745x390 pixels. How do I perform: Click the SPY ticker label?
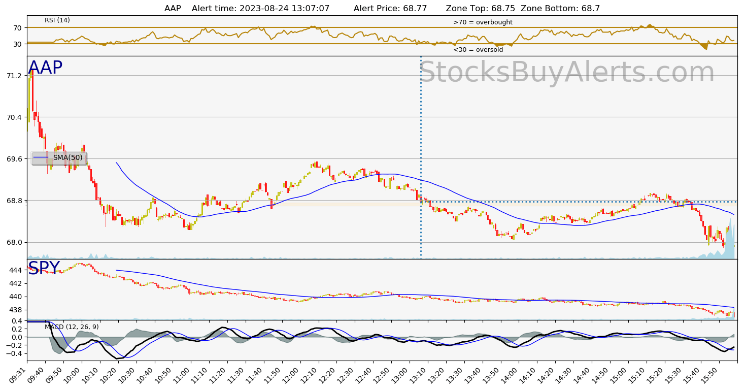click(x=44, y=268)
